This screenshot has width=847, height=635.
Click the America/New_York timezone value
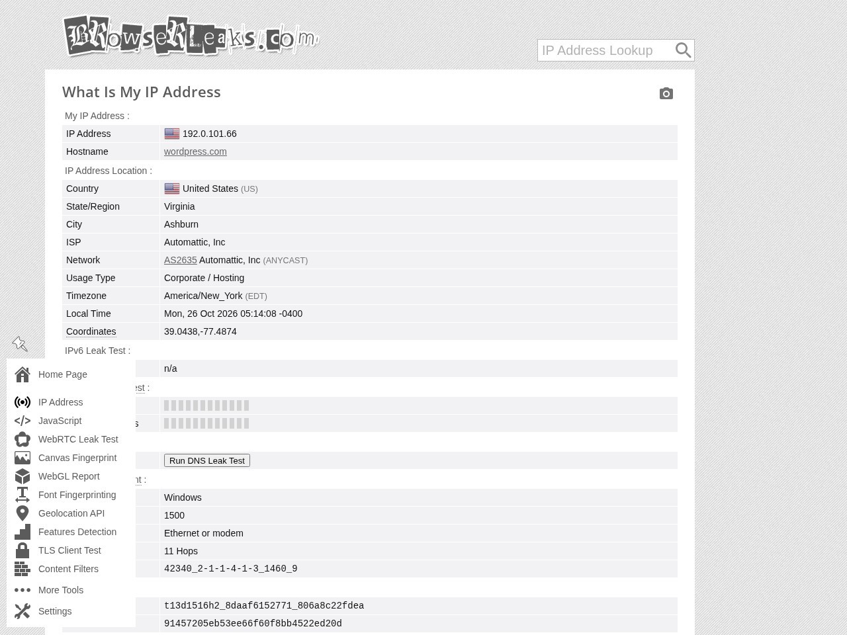tap(203, 296)
